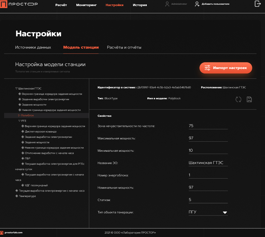
Task: Click the add user icon
Action: [x=197, y=4]
